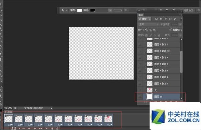201x130 pixels.
Task: Open the Normal blend mode dropdown
Action: click(x=148, y=24)
